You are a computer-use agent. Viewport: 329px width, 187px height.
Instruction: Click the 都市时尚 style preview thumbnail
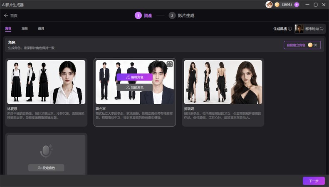[x=299, y=29]
